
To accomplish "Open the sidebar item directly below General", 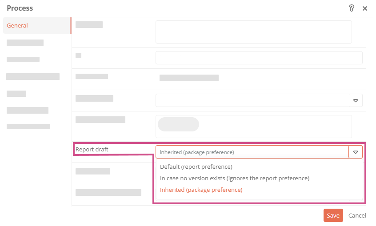I will pos(25,43).
